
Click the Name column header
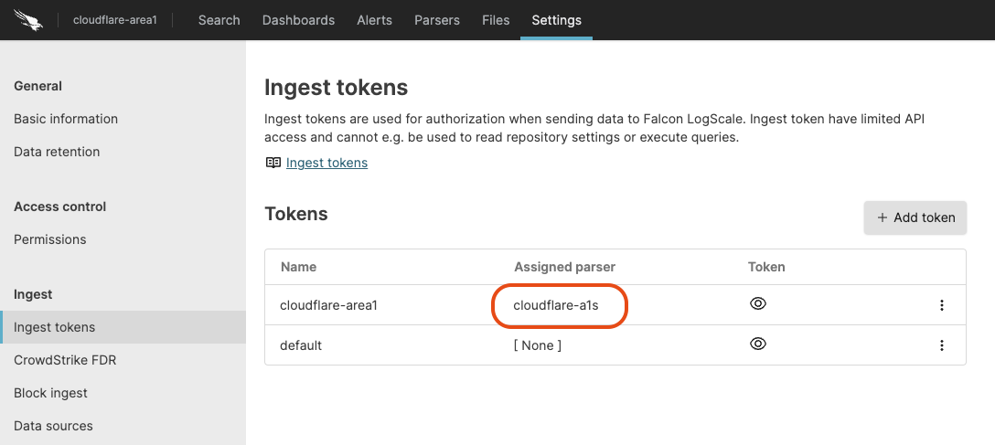coord(298,267)
